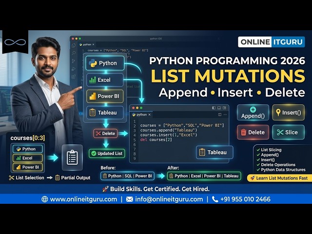Click the Partial Output label
This screenshot has height=234, width=312.
pos(73,177)
